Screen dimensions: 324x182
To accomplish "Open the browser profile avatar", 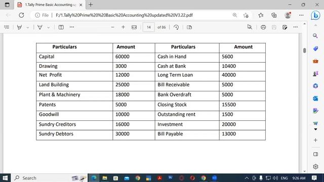I will click(288, 15).
